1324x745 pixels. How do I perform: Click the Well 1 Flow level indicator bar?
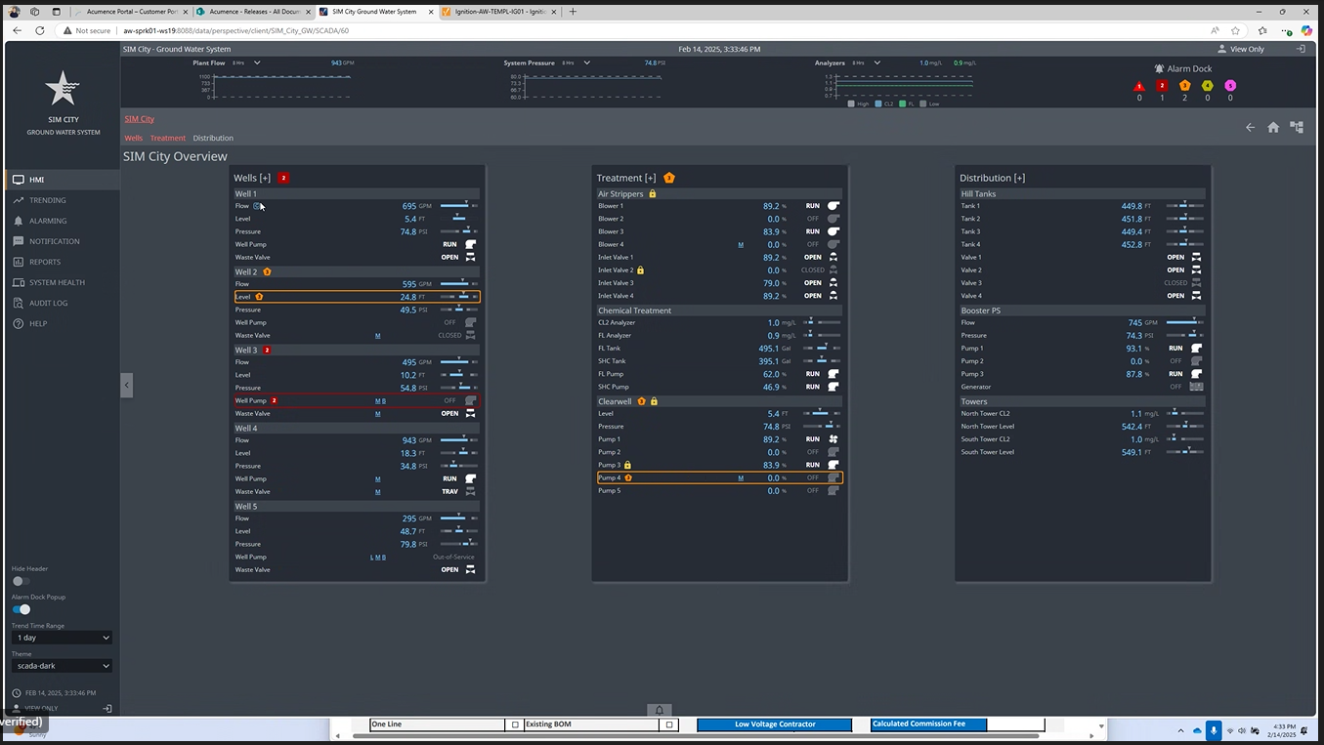point(458,206)
